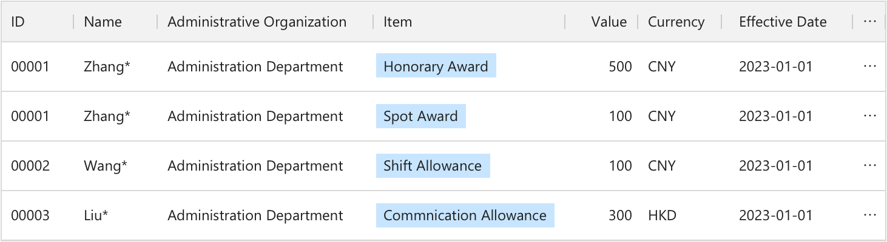Select the Wang* name cell
The height and width of the screenshot is (242, 887).
pos(106,165)
